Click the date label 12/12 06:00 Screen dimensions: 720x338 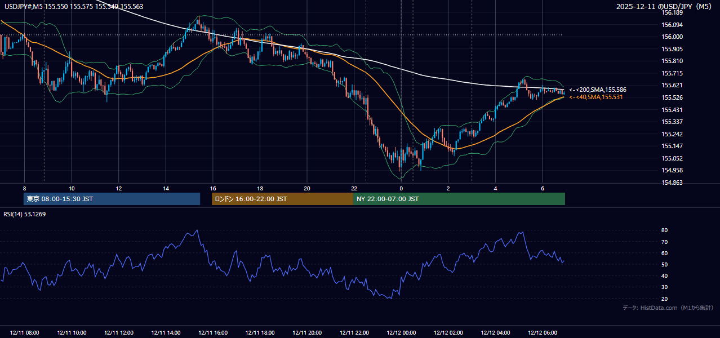(543, 333)
